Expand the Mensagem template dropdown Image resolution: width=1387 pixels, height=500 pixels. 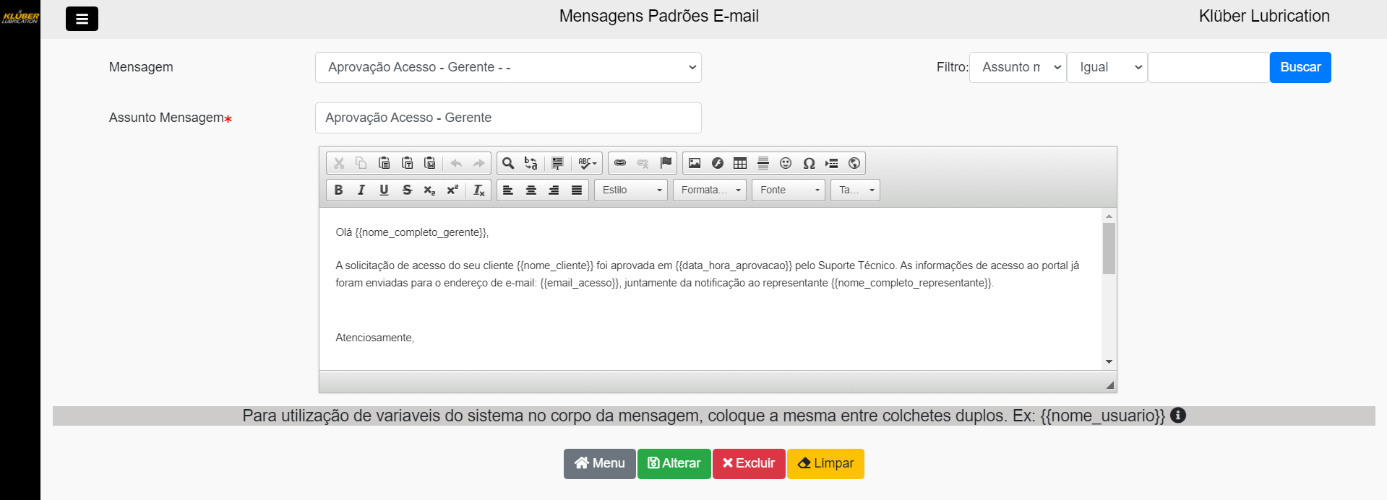[x=508, y=67]
